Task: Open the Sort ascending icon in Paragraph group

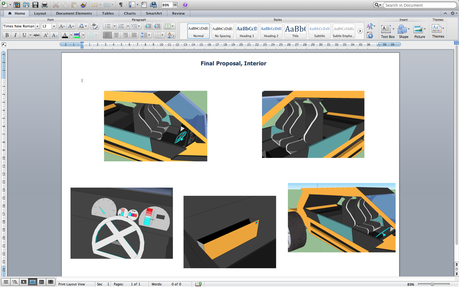Action: coord(171,35)
